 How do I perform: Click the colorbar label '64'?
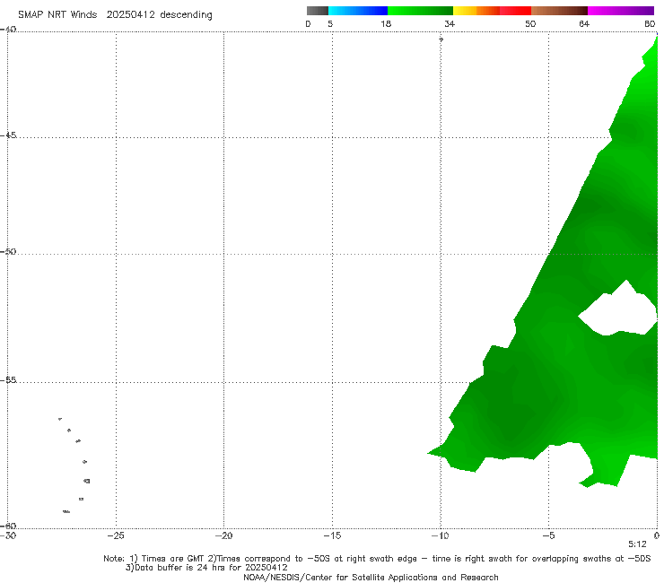click(x=584, y=23)
